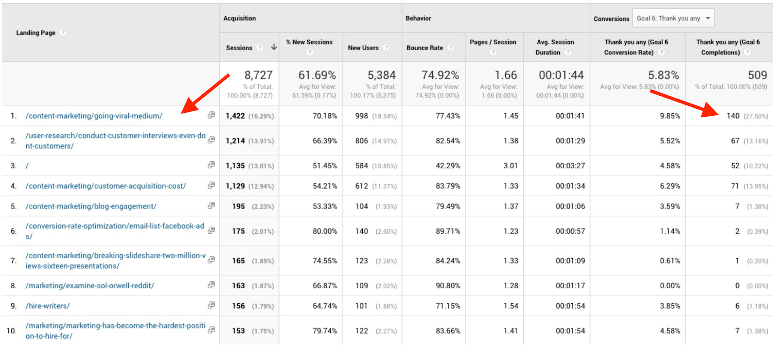This screenshot has width=778, height=348.
Task: Select the Conversions group label
Action: point(611,18)
